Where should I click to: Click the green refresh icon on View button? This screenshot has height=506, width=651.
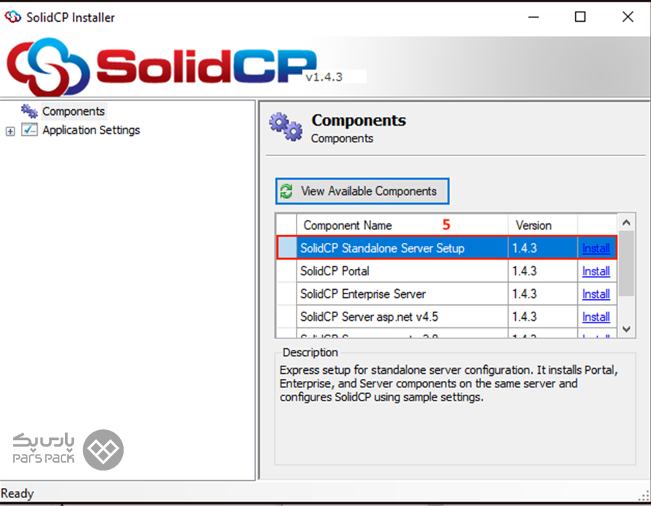point(287,192)
